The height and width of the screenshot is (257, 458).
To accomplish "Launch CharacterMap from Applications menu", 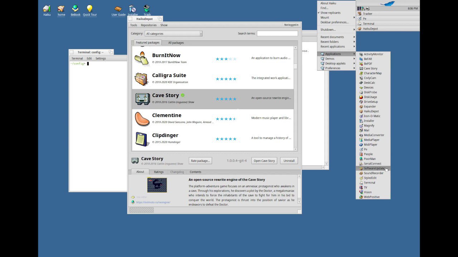I will point(373,73).
